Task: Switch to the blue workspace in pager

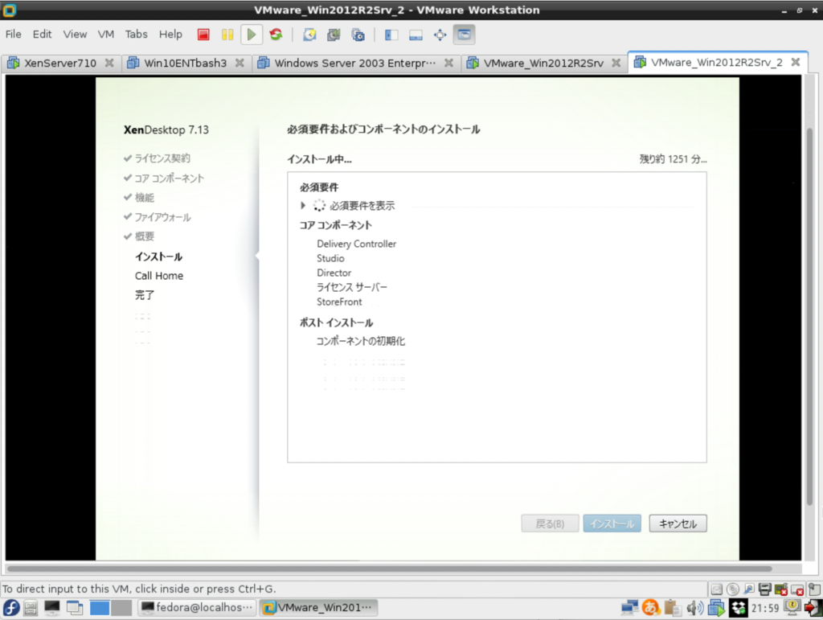Action: pyautogui.click(x=99, y=608)
